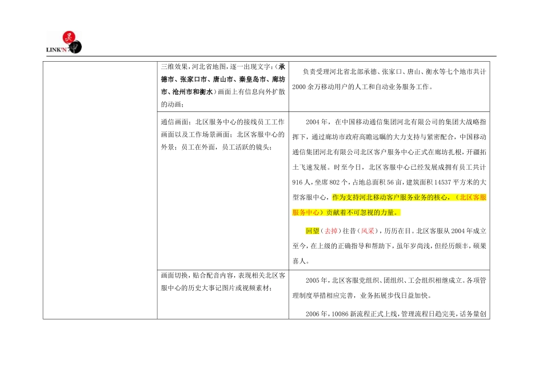This screenshot has width=543, height=384.
Task: Click the text "历历在目。北区客服从 2004 年成立"
Action: [x=435, y=231]
